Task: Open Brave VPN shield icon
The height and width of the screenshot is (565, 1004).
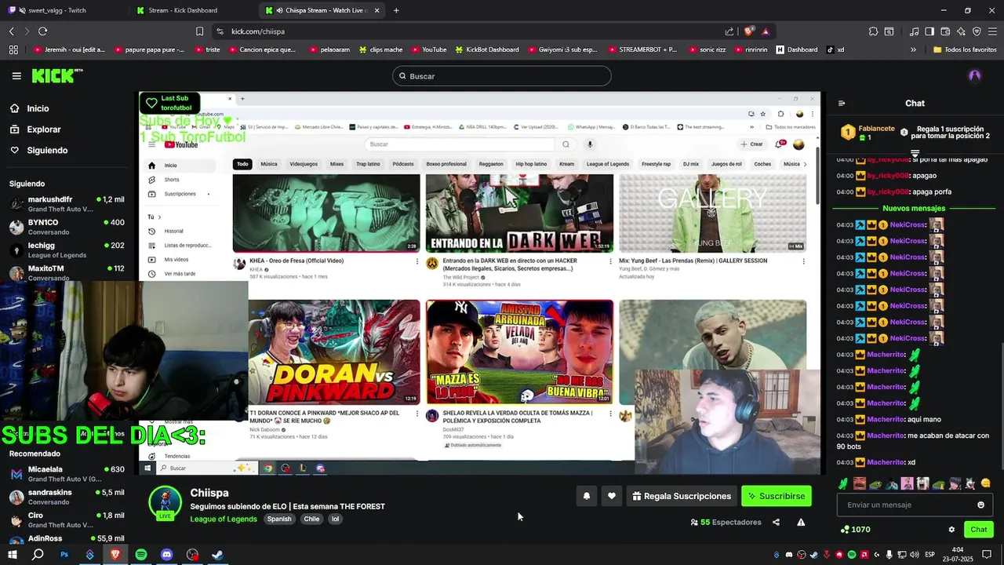Action: 977,31
